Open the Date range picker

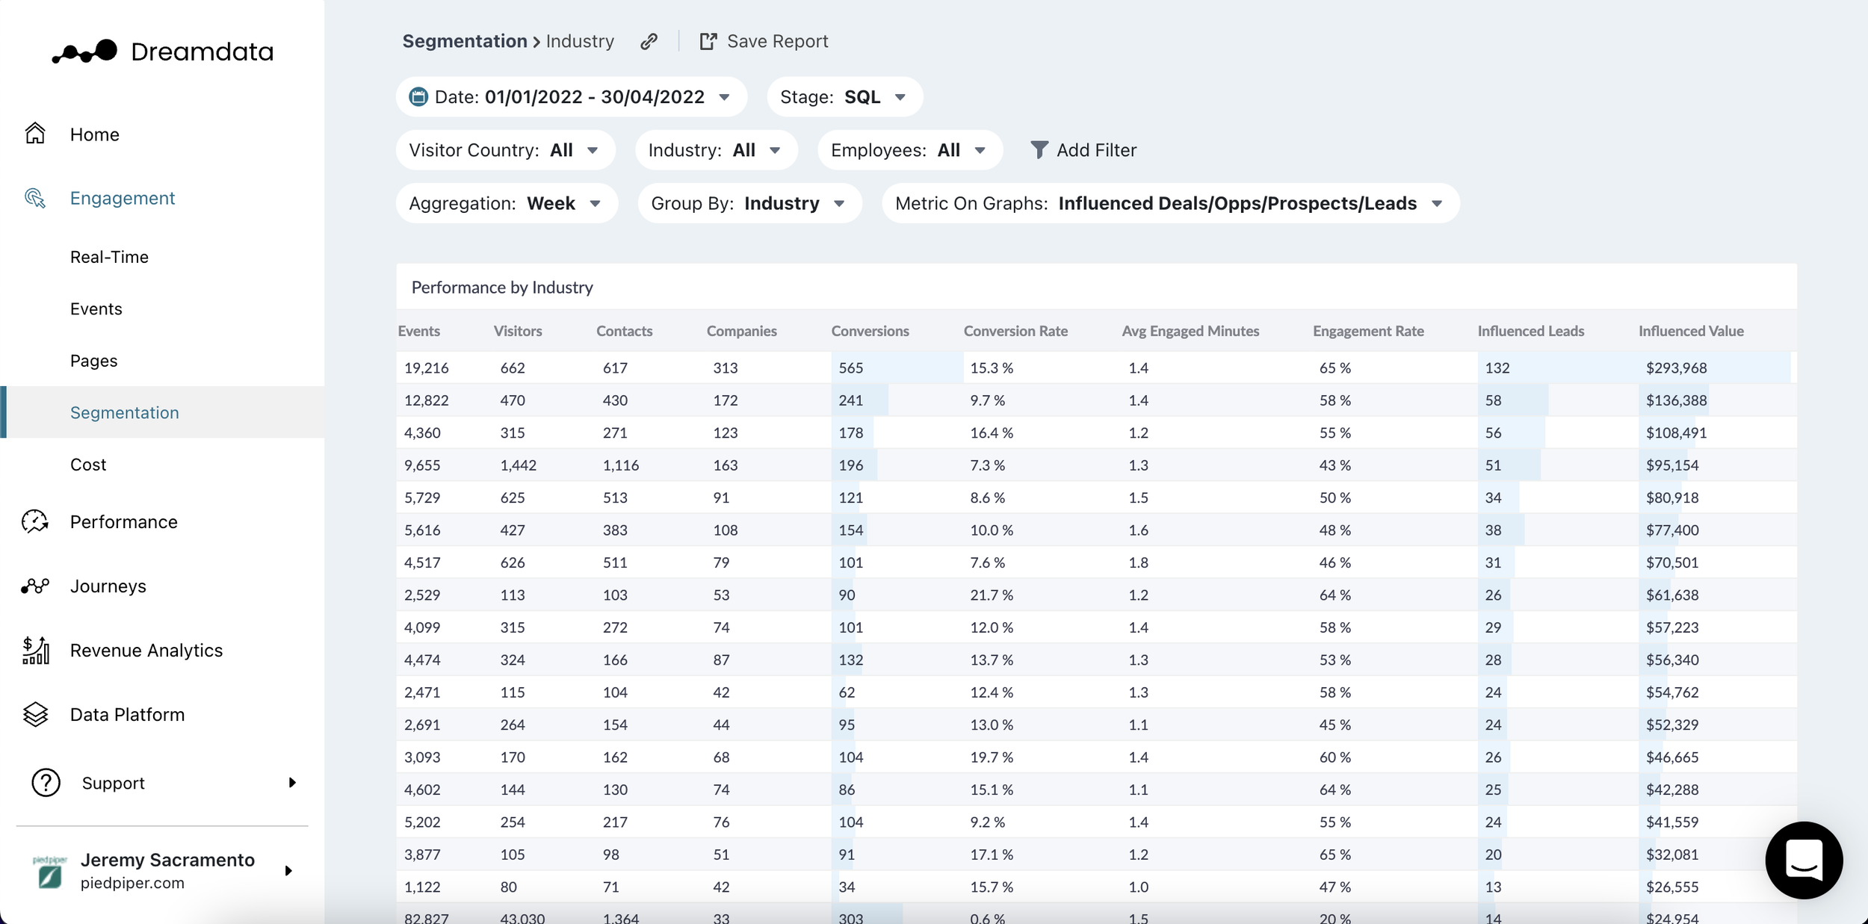coord(571,96)
